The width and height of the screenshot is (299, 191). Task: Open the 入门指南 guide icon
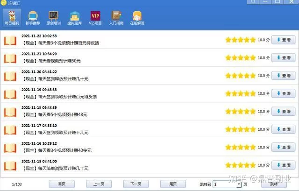(116, 17)
